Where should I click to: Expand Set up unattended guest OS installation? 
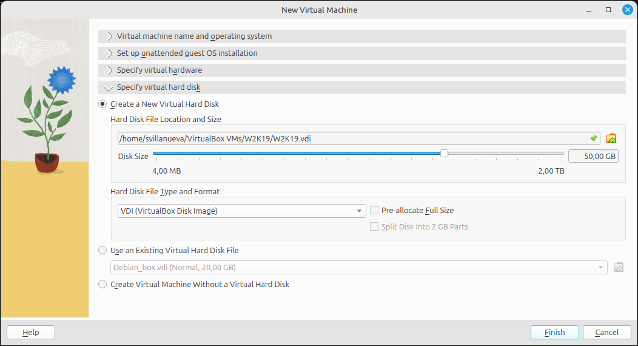click(x=361, y=53)
